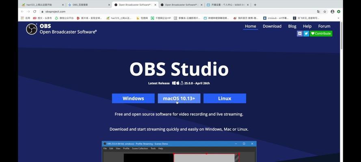Click the translate page icon in address bar
The height and width of the screenshot is (162, 361).
(x=318, y=11)
